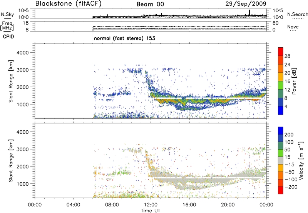Click the "4" label on the power color bar

click(x=286, y=106)
